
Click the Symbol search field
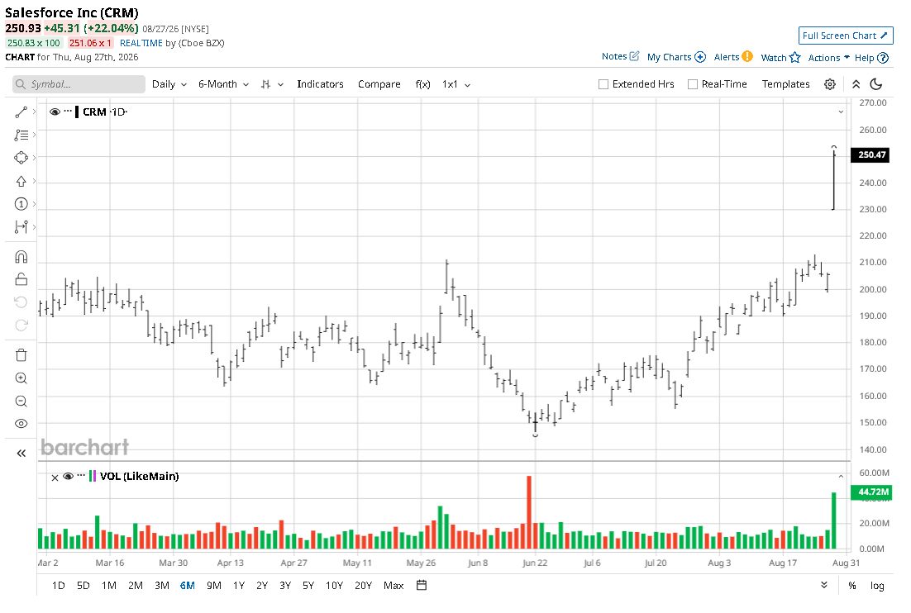click(x=79, y=84)
